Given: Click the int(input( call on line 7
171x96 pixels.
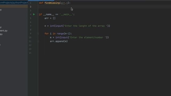Looking at the screenshot, I should click(x=57, y=26).
